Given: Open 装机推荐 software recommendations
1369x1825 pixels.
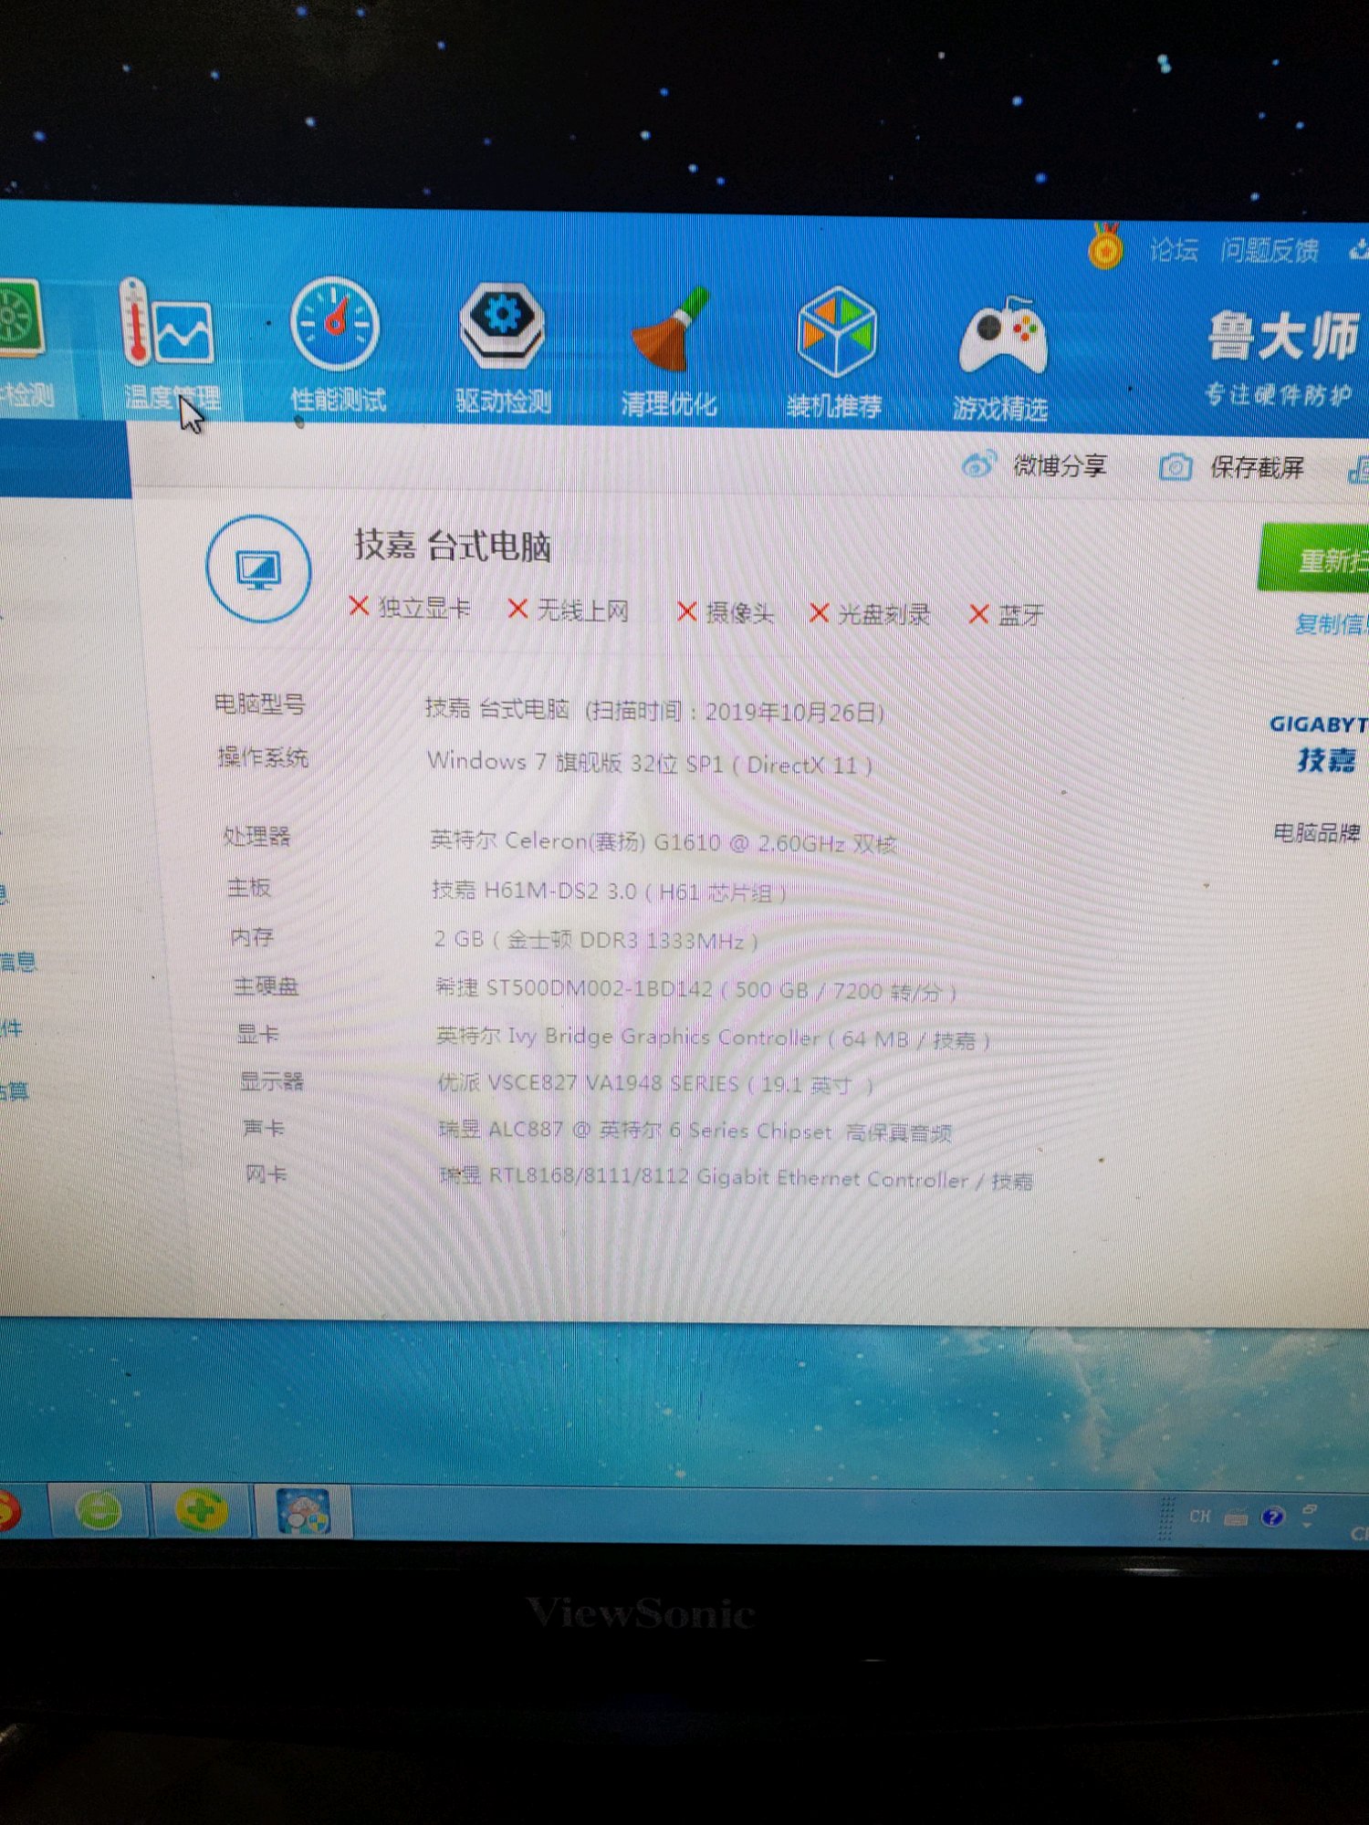Looking at the screenshot, I should [x=835, y=354].
